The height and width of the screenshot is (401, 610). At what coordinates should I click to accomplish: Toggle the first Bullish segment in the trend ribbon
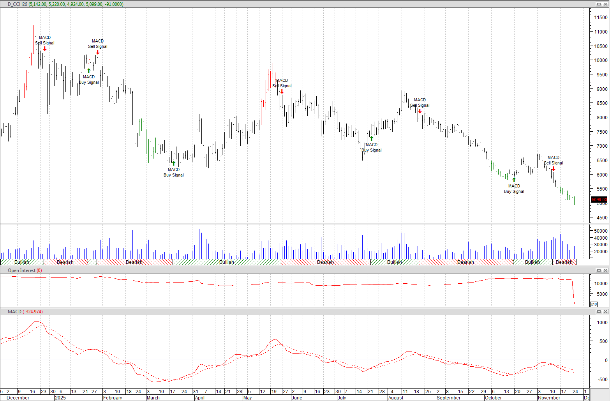tap(21, 262)
